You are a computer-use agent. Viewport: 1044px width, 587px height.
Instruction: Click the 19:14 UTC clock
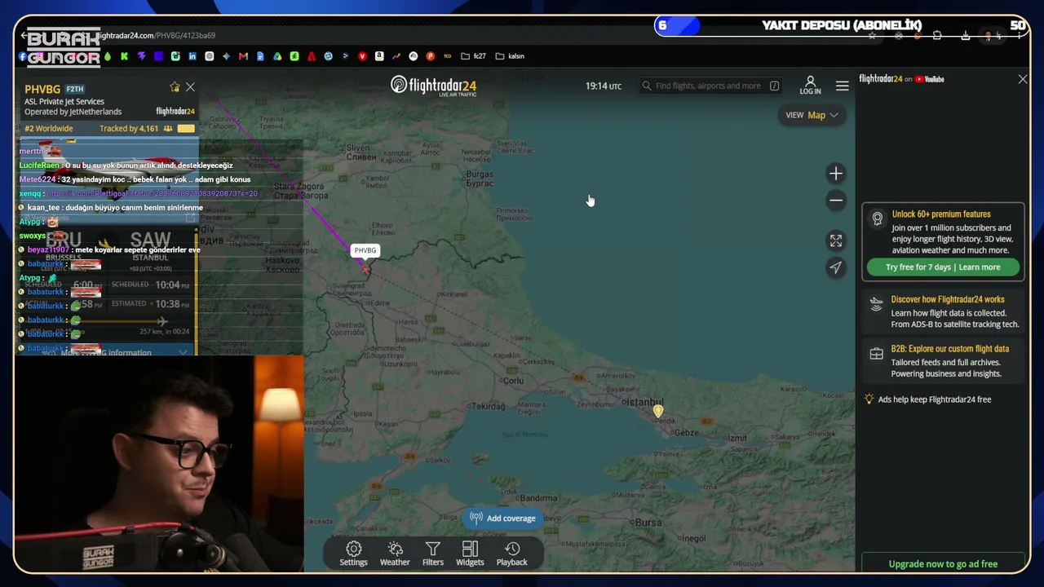tap(604, 86)
